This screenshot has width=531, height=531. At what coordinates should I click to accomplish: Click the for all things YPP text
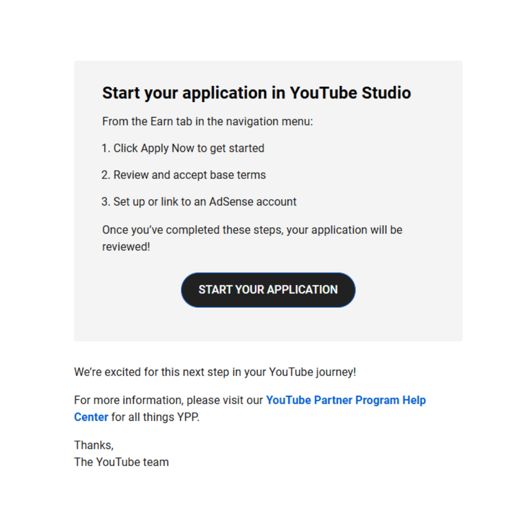coord(155,417)
